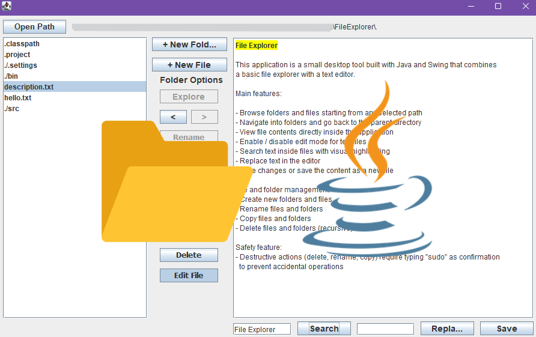This screenshot has width=536, height=337.
Task: Toggle edit mode with Edit File button
Action: (189, 276)
